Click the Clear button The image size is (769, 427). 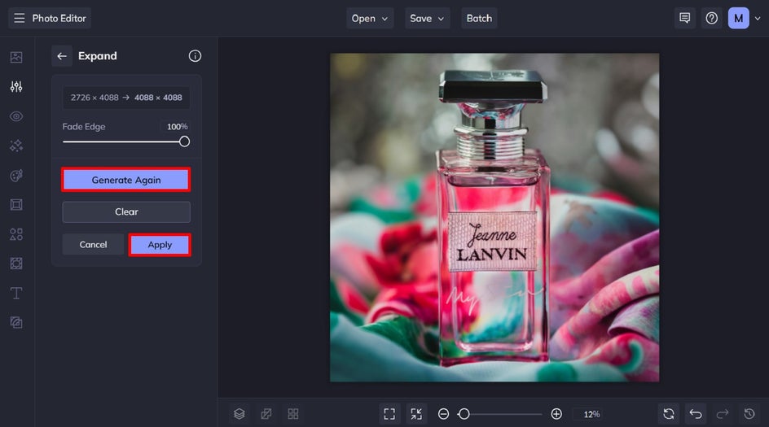(x=126, y=211)
